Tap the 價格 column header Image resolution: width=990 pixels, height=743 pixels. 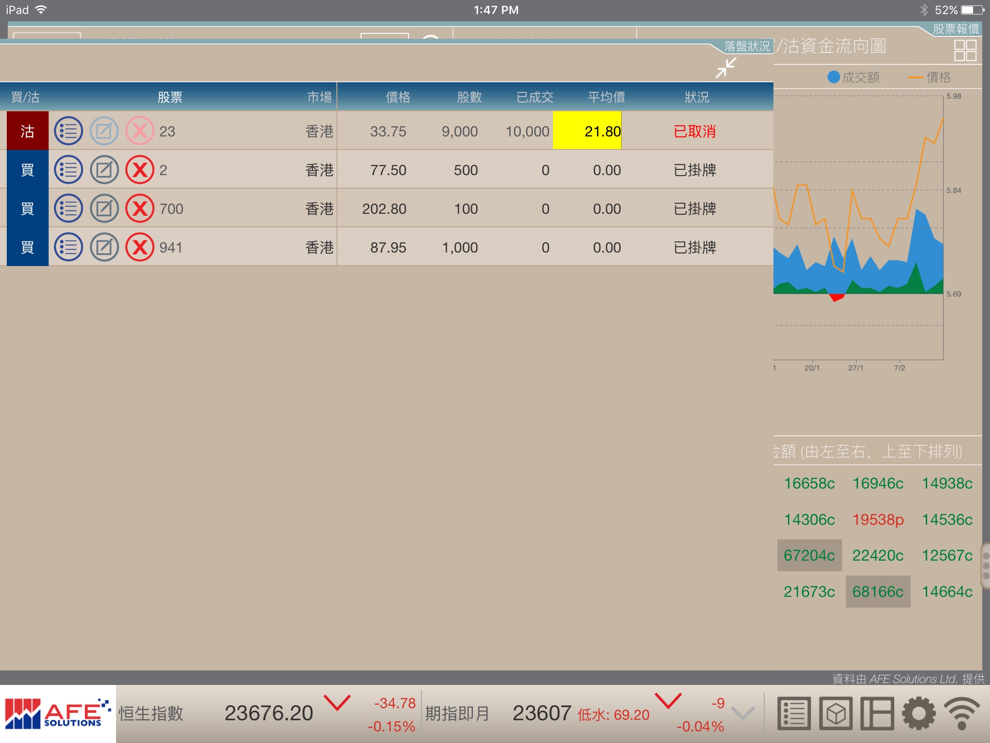(x=398, y=97)
